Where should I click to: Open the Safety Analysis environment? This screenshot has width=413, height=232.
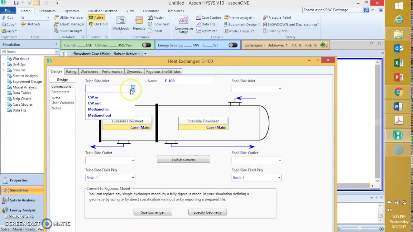click(x=22, y=200)
